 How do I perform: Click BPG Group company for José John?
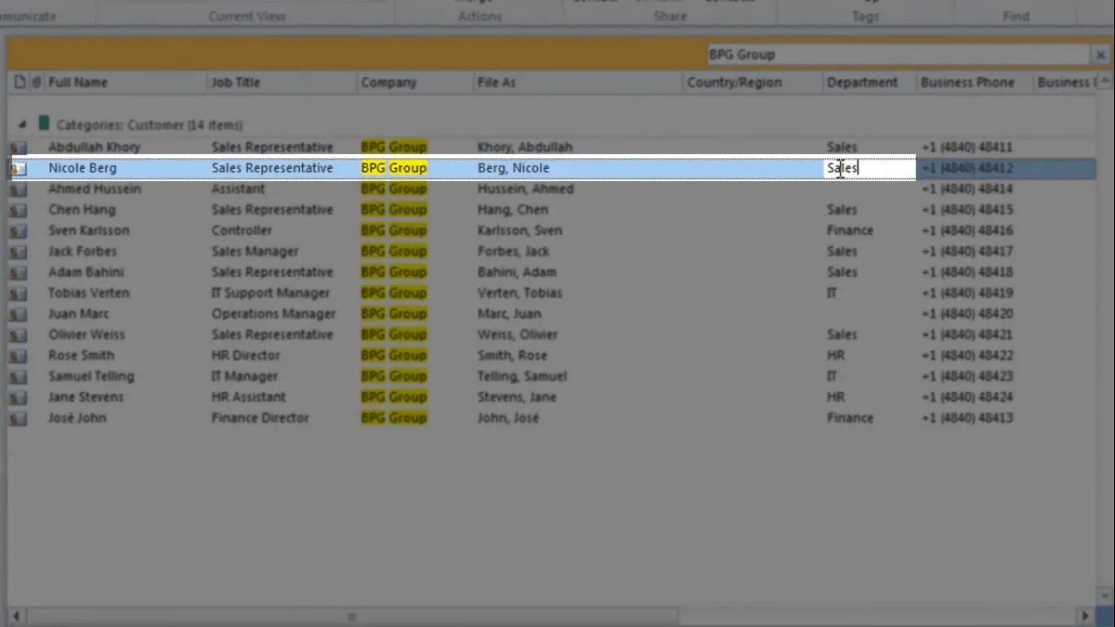point(394,418)
